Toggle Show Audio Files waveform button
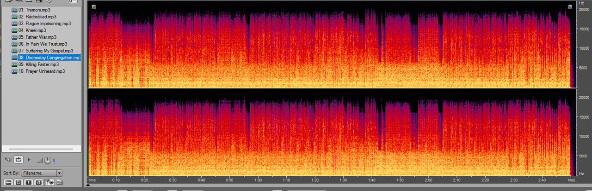Viewport: 592px width, 191px height. [x=8, y=182]
